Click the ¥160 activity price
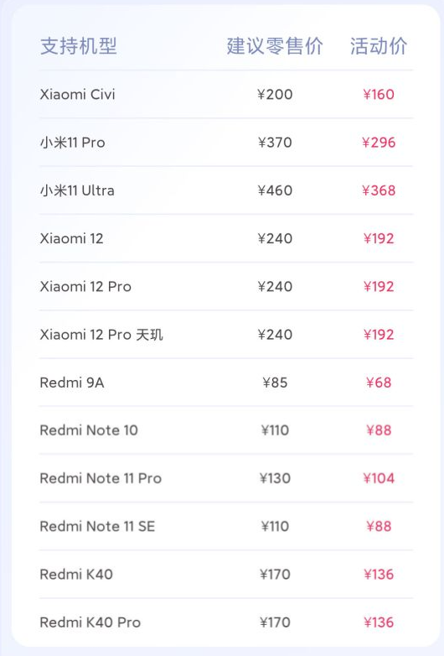The image size is (444, 656). [x=379, y=94]
